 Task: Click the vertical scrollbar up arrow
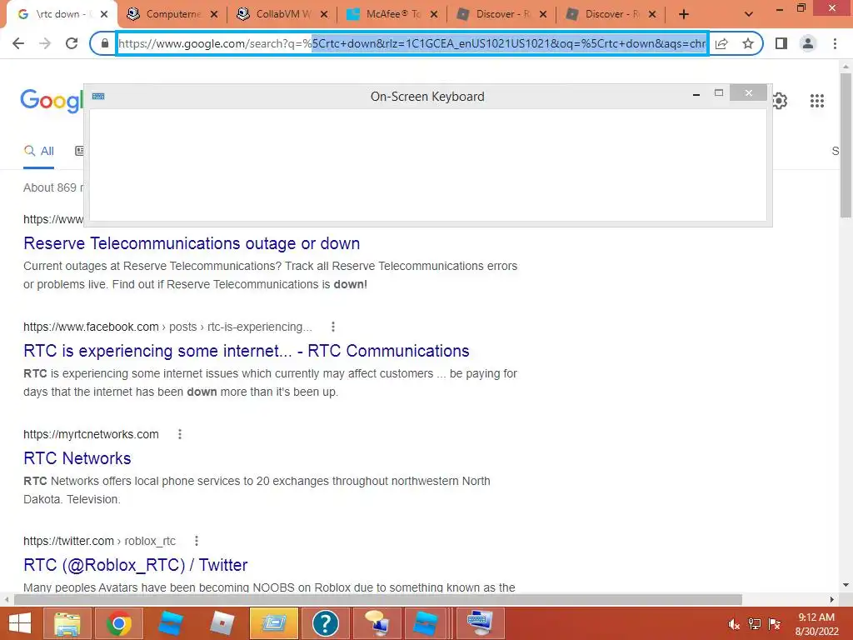(x=846, y=66)
